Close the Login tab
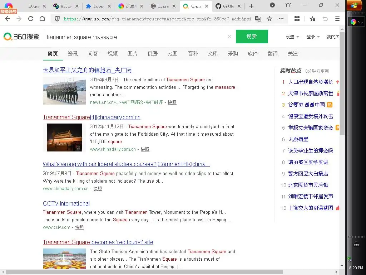 coord(174,6)
